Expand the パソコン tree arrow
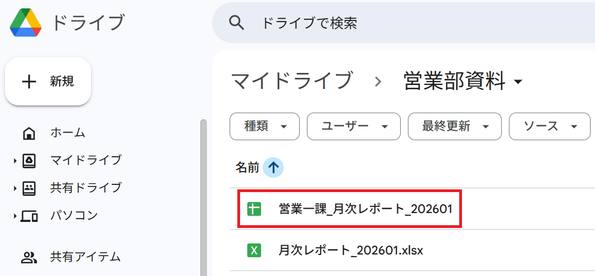The image size is (595, 276). coord(15,216)
